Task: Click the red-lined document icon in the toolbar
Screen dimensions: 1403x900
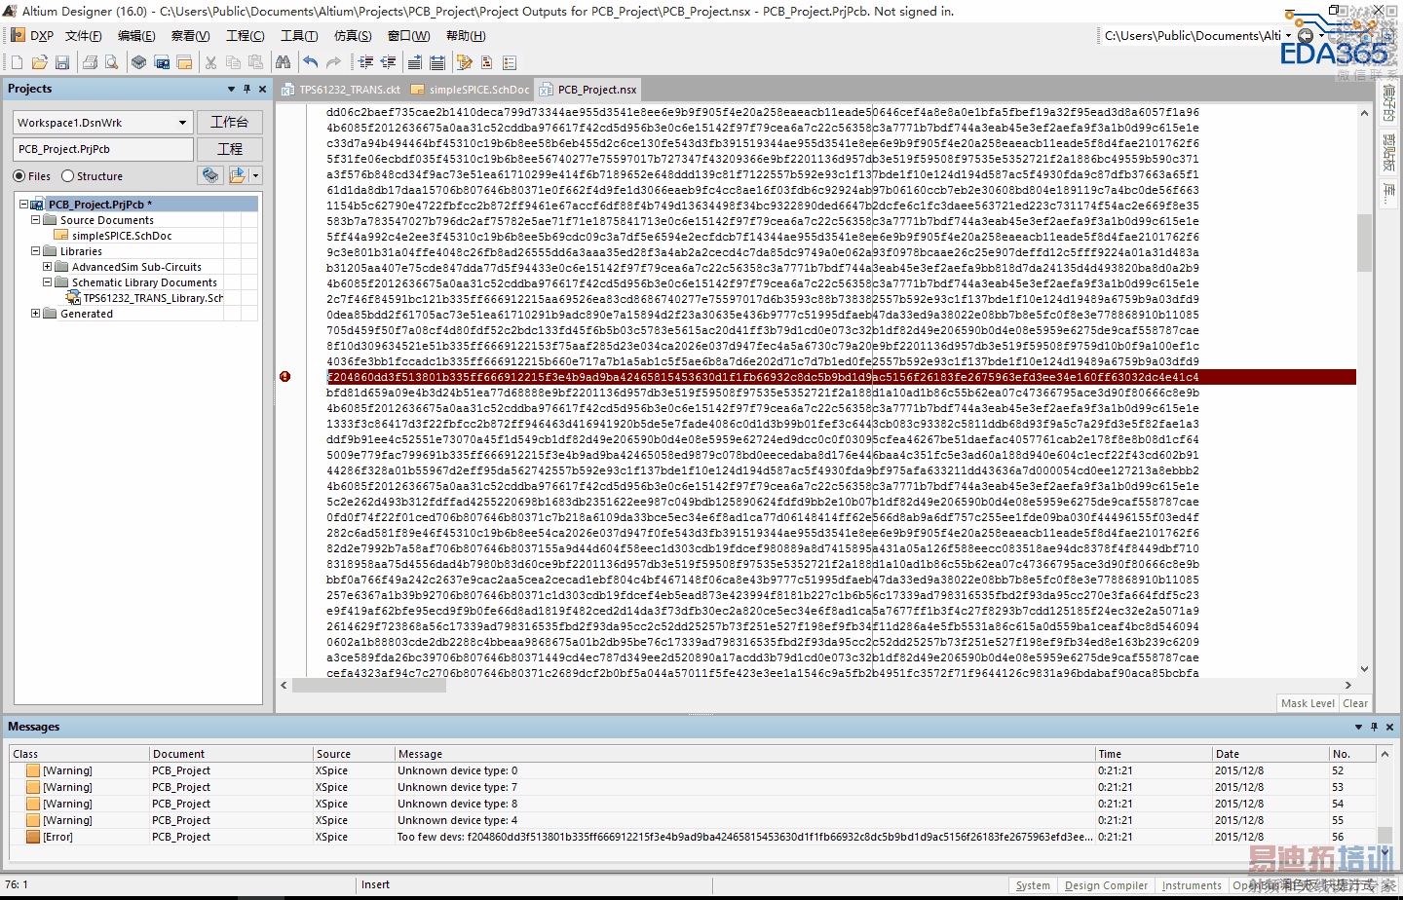Action: [x=486, y=62]
